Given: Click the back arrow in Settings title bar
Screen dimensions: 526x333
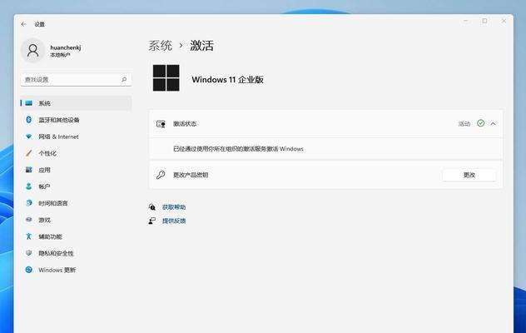Looking at the screenshot, I should tap(23, 24).
